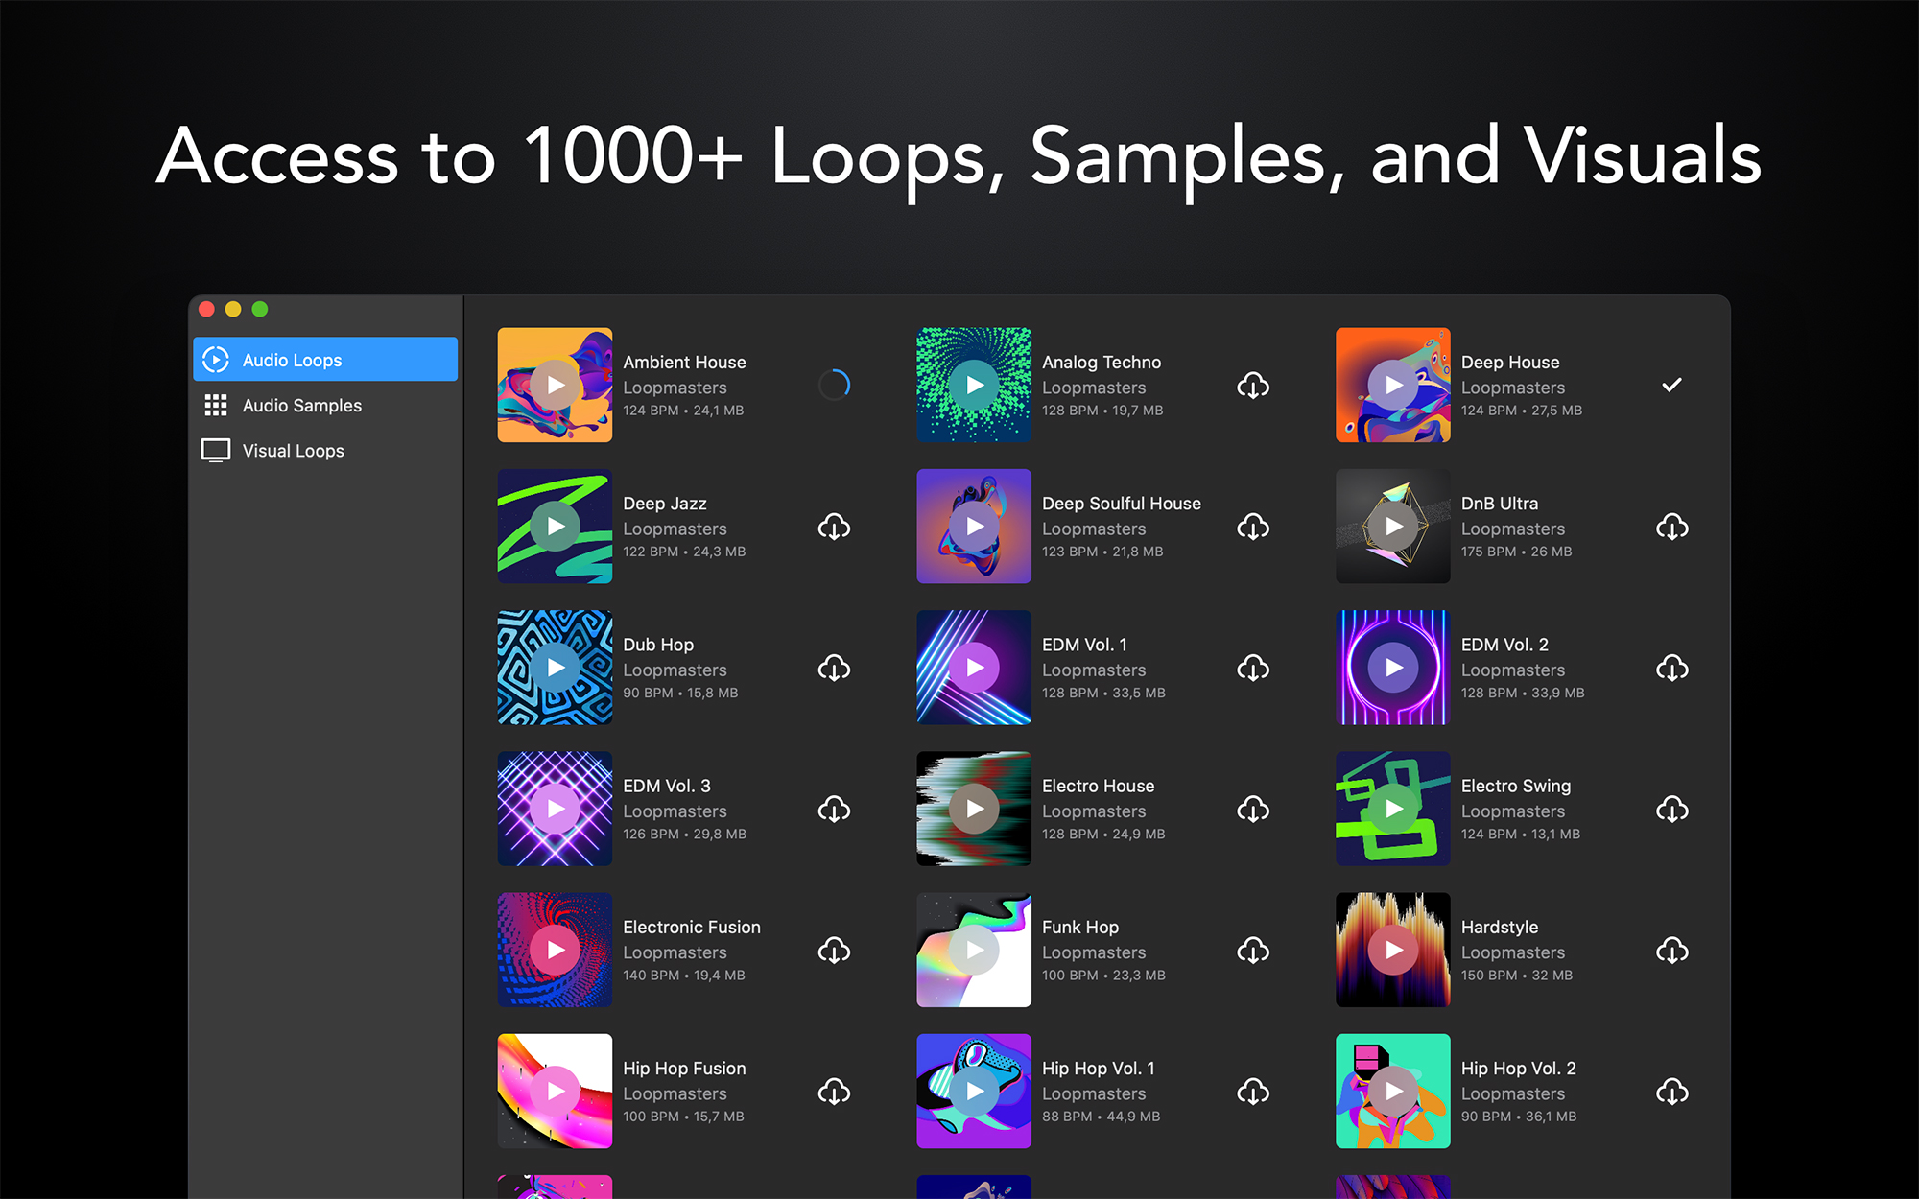
Task: Play the Hip Hop Fusion preview
Action: tap(556, 1091)
